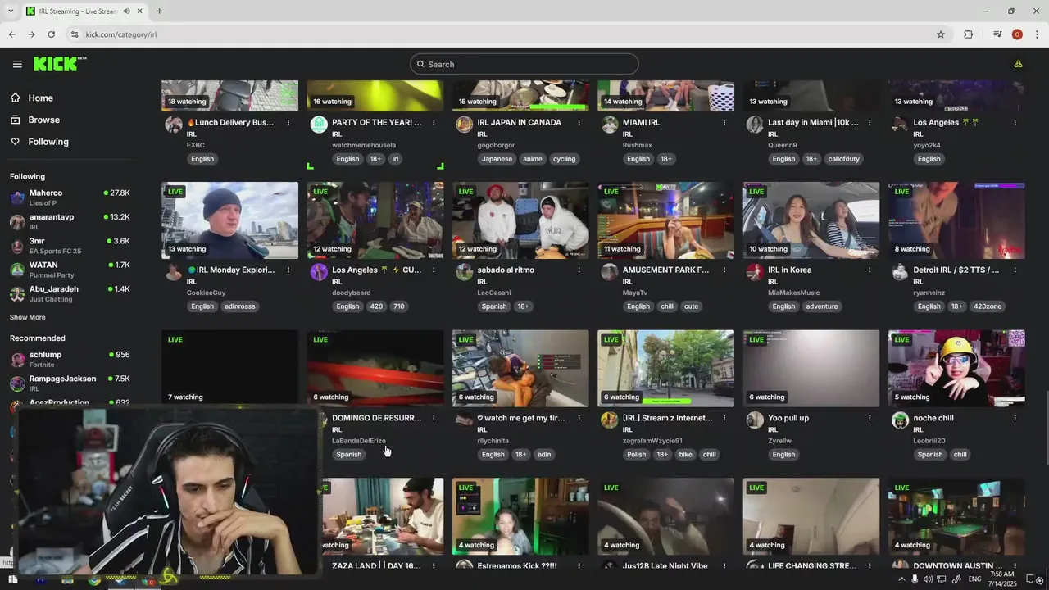
Task: Open a new browser tab
Action: (159, 11)
